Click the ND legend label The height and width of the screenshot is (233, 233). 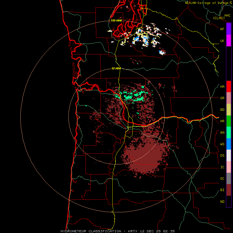222,202
